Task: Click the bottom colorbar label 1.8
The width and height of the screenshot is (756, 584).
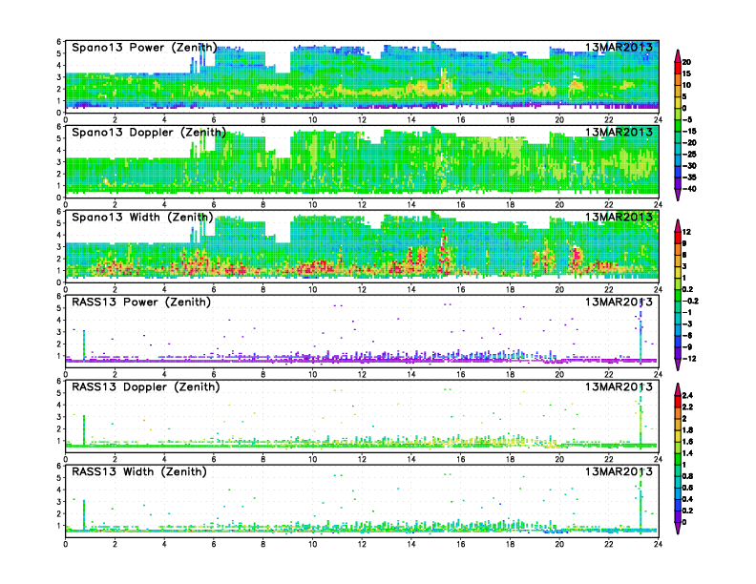Action: pos(687,429)
